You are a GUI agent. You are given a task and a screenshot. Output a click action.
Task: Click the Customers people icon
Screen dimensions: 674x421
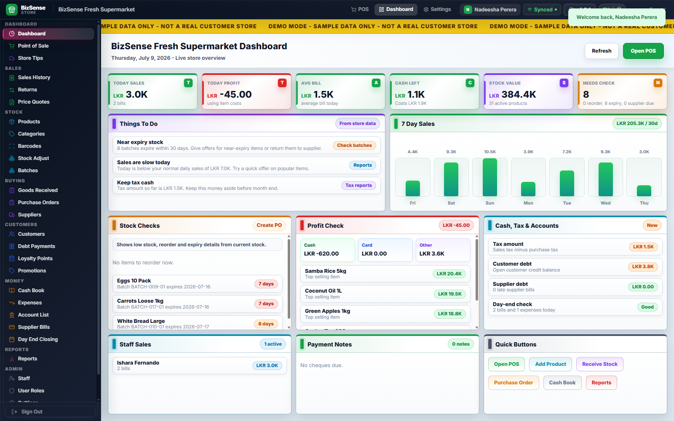pos(12,234)
